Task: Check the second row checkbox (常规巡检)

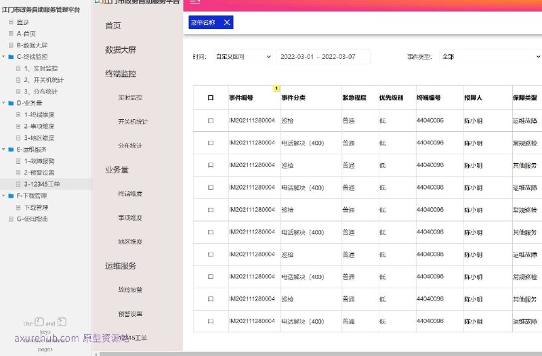Action: tap(211, 143)
